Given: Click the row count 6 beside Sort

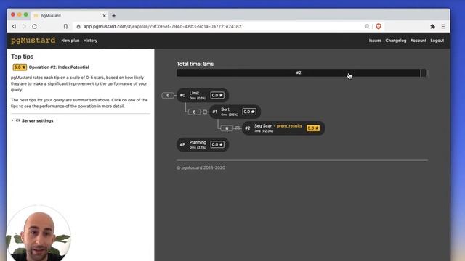Looking at the screenshot, I should 194,112.
